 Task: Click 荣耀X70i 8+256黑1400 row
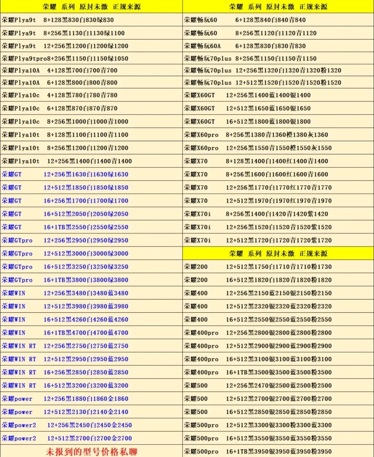click(x=278, y=214)
